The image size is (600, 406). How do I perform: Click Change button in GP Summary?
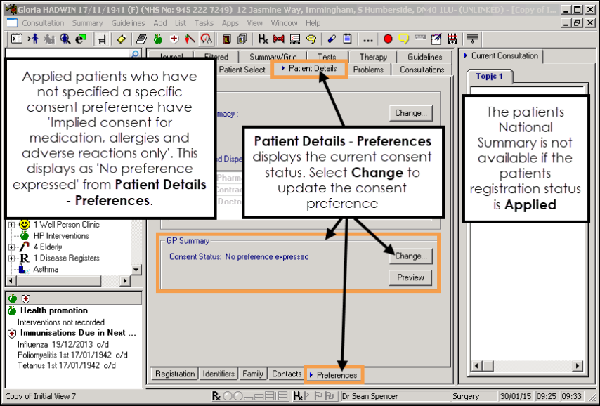tap(410, 256)
